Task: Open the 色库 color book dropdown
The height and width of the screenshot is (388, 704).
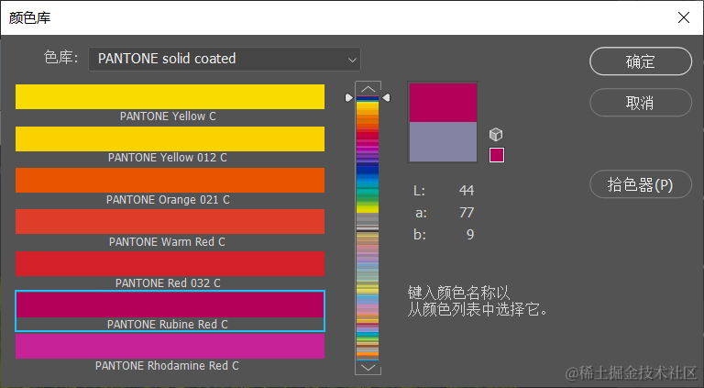Action: click(x=225, y=59)
